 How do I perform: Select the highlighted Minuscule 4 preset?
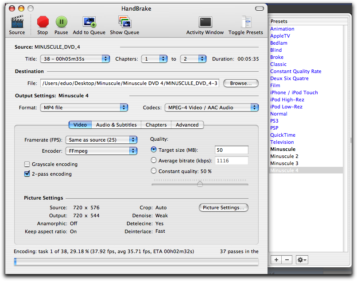tap(306, 170)
